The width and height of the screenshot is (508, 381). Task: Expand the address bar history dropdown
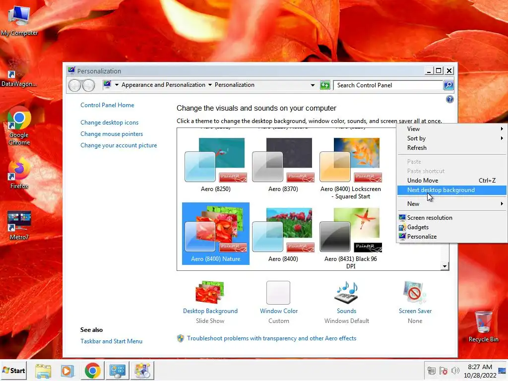[x=313, y=85]
